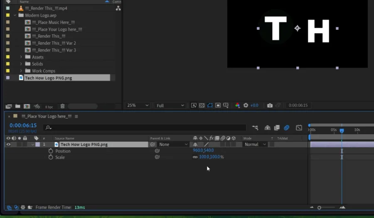Open the Graph Editor in timeline
Image resolution: width=374 pixels, height=218 pixels.
point(299,128)
